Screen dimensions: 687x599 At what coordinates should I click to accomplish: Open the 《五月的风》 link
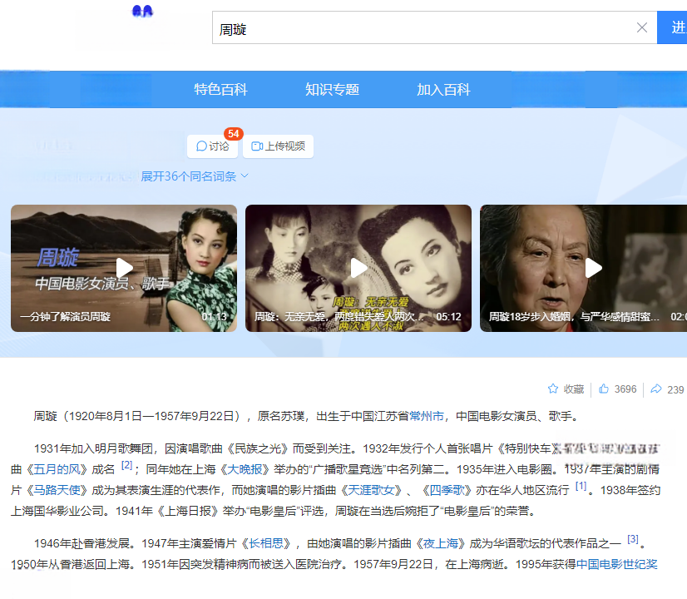57,469
